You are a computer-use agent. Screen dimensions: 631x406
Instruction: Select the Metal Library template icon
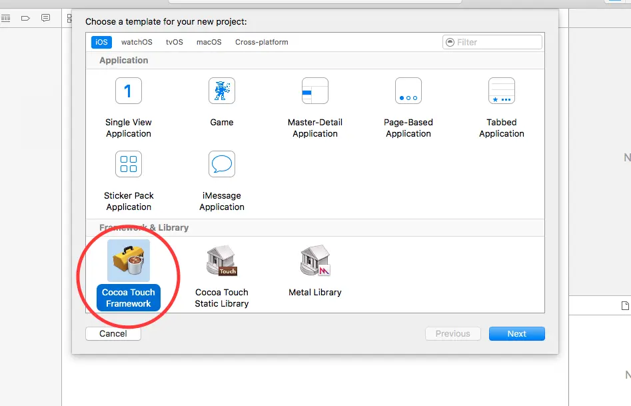[315, 261]
